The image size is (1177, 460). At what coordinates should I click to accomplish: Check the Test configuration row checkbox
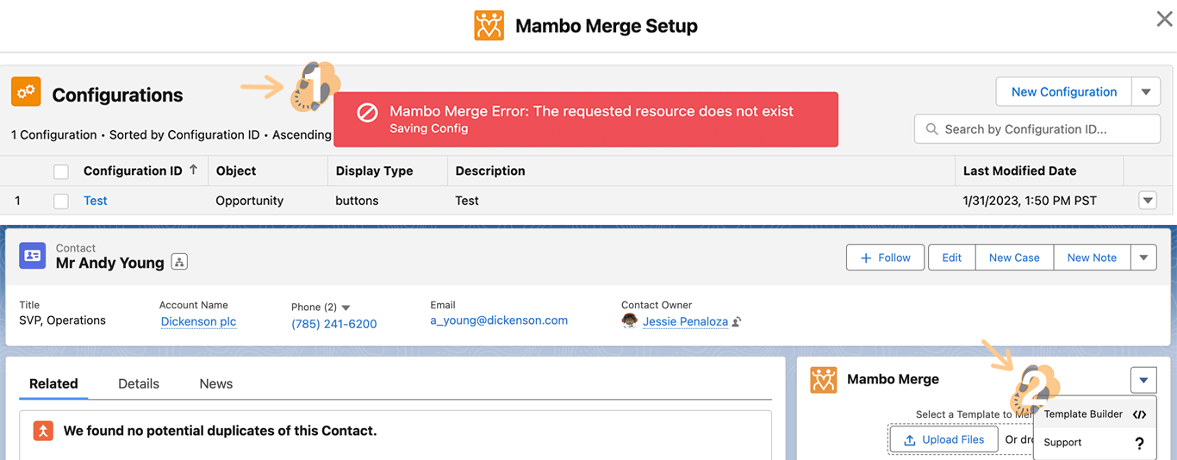pyautogui.click(x=61, y=201)
